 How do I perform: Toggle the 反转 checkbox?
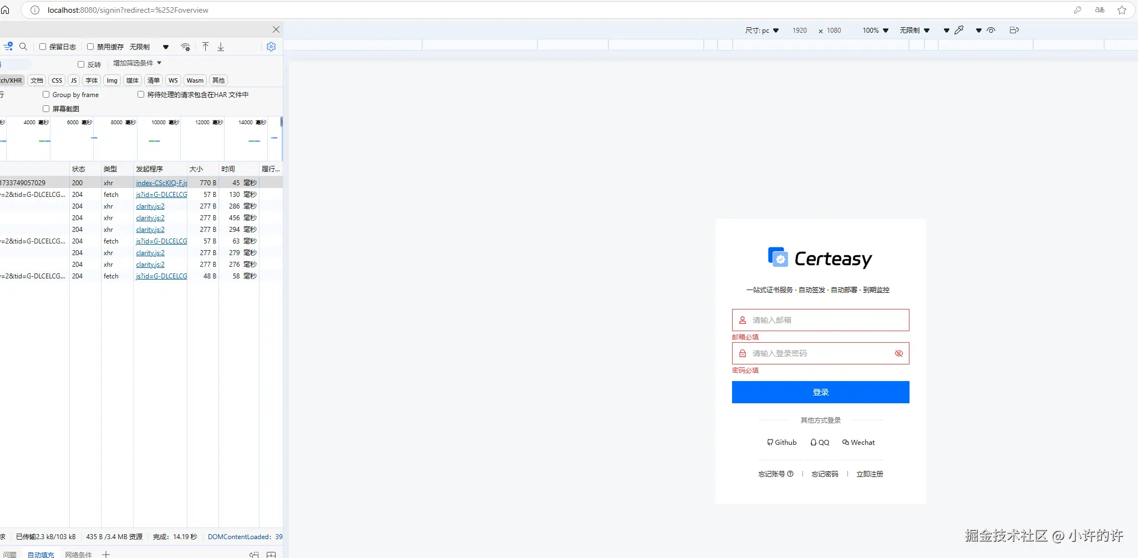tap(81, 64)
